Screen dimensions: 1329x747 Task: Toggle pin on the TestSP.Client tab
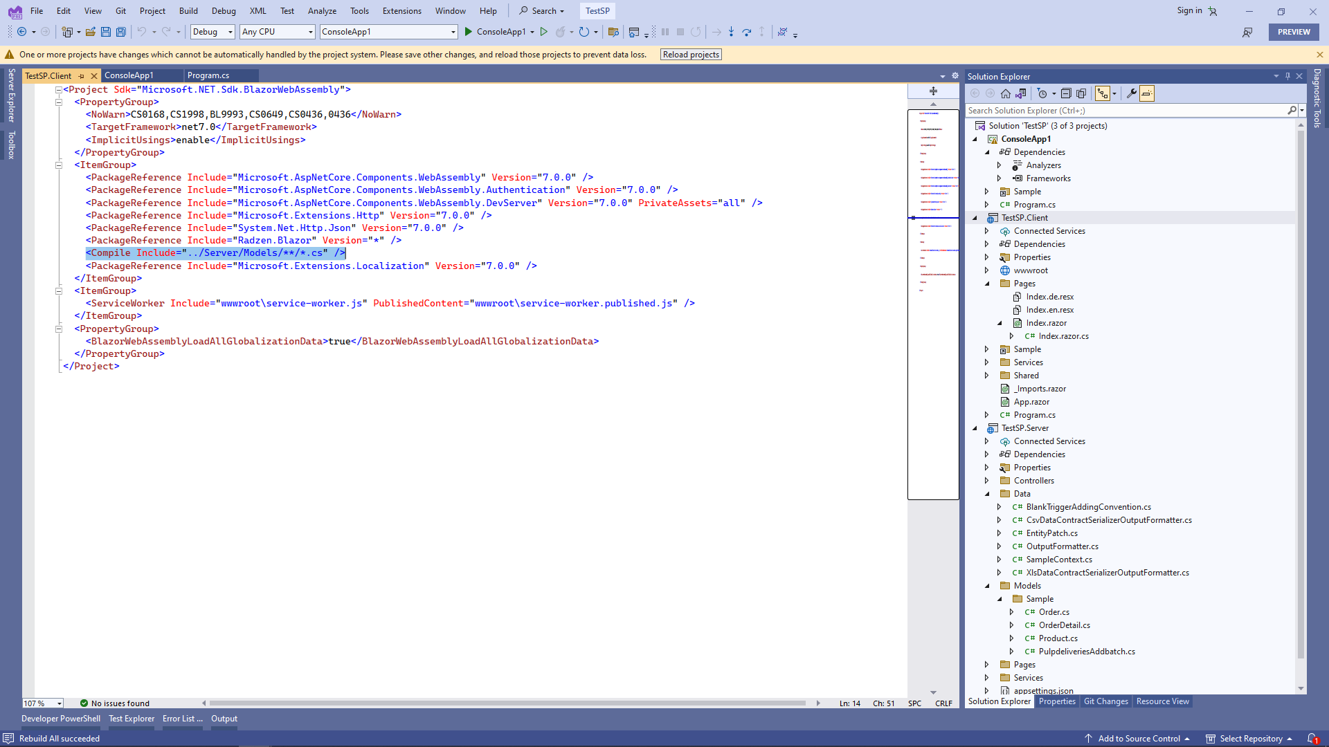pyautogui.click(x=82, y=76)
